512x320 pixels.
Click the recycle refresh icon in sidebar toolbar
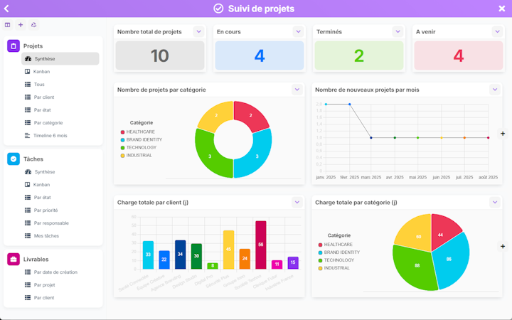click(33, 25)
